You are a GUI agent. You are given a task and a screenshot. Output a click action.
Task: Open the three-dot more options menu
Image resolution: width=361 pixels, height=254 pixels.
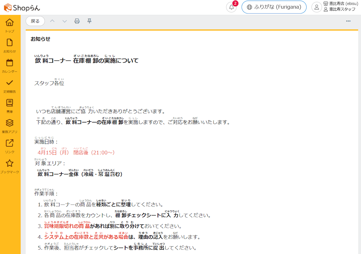[x=348, y=21]
